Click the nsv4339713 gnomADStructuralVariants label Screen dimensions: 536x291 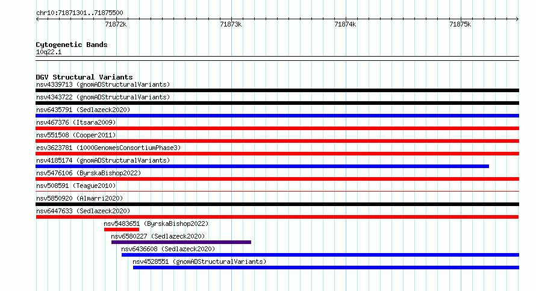pyautogui.click(x=103, y=84)
